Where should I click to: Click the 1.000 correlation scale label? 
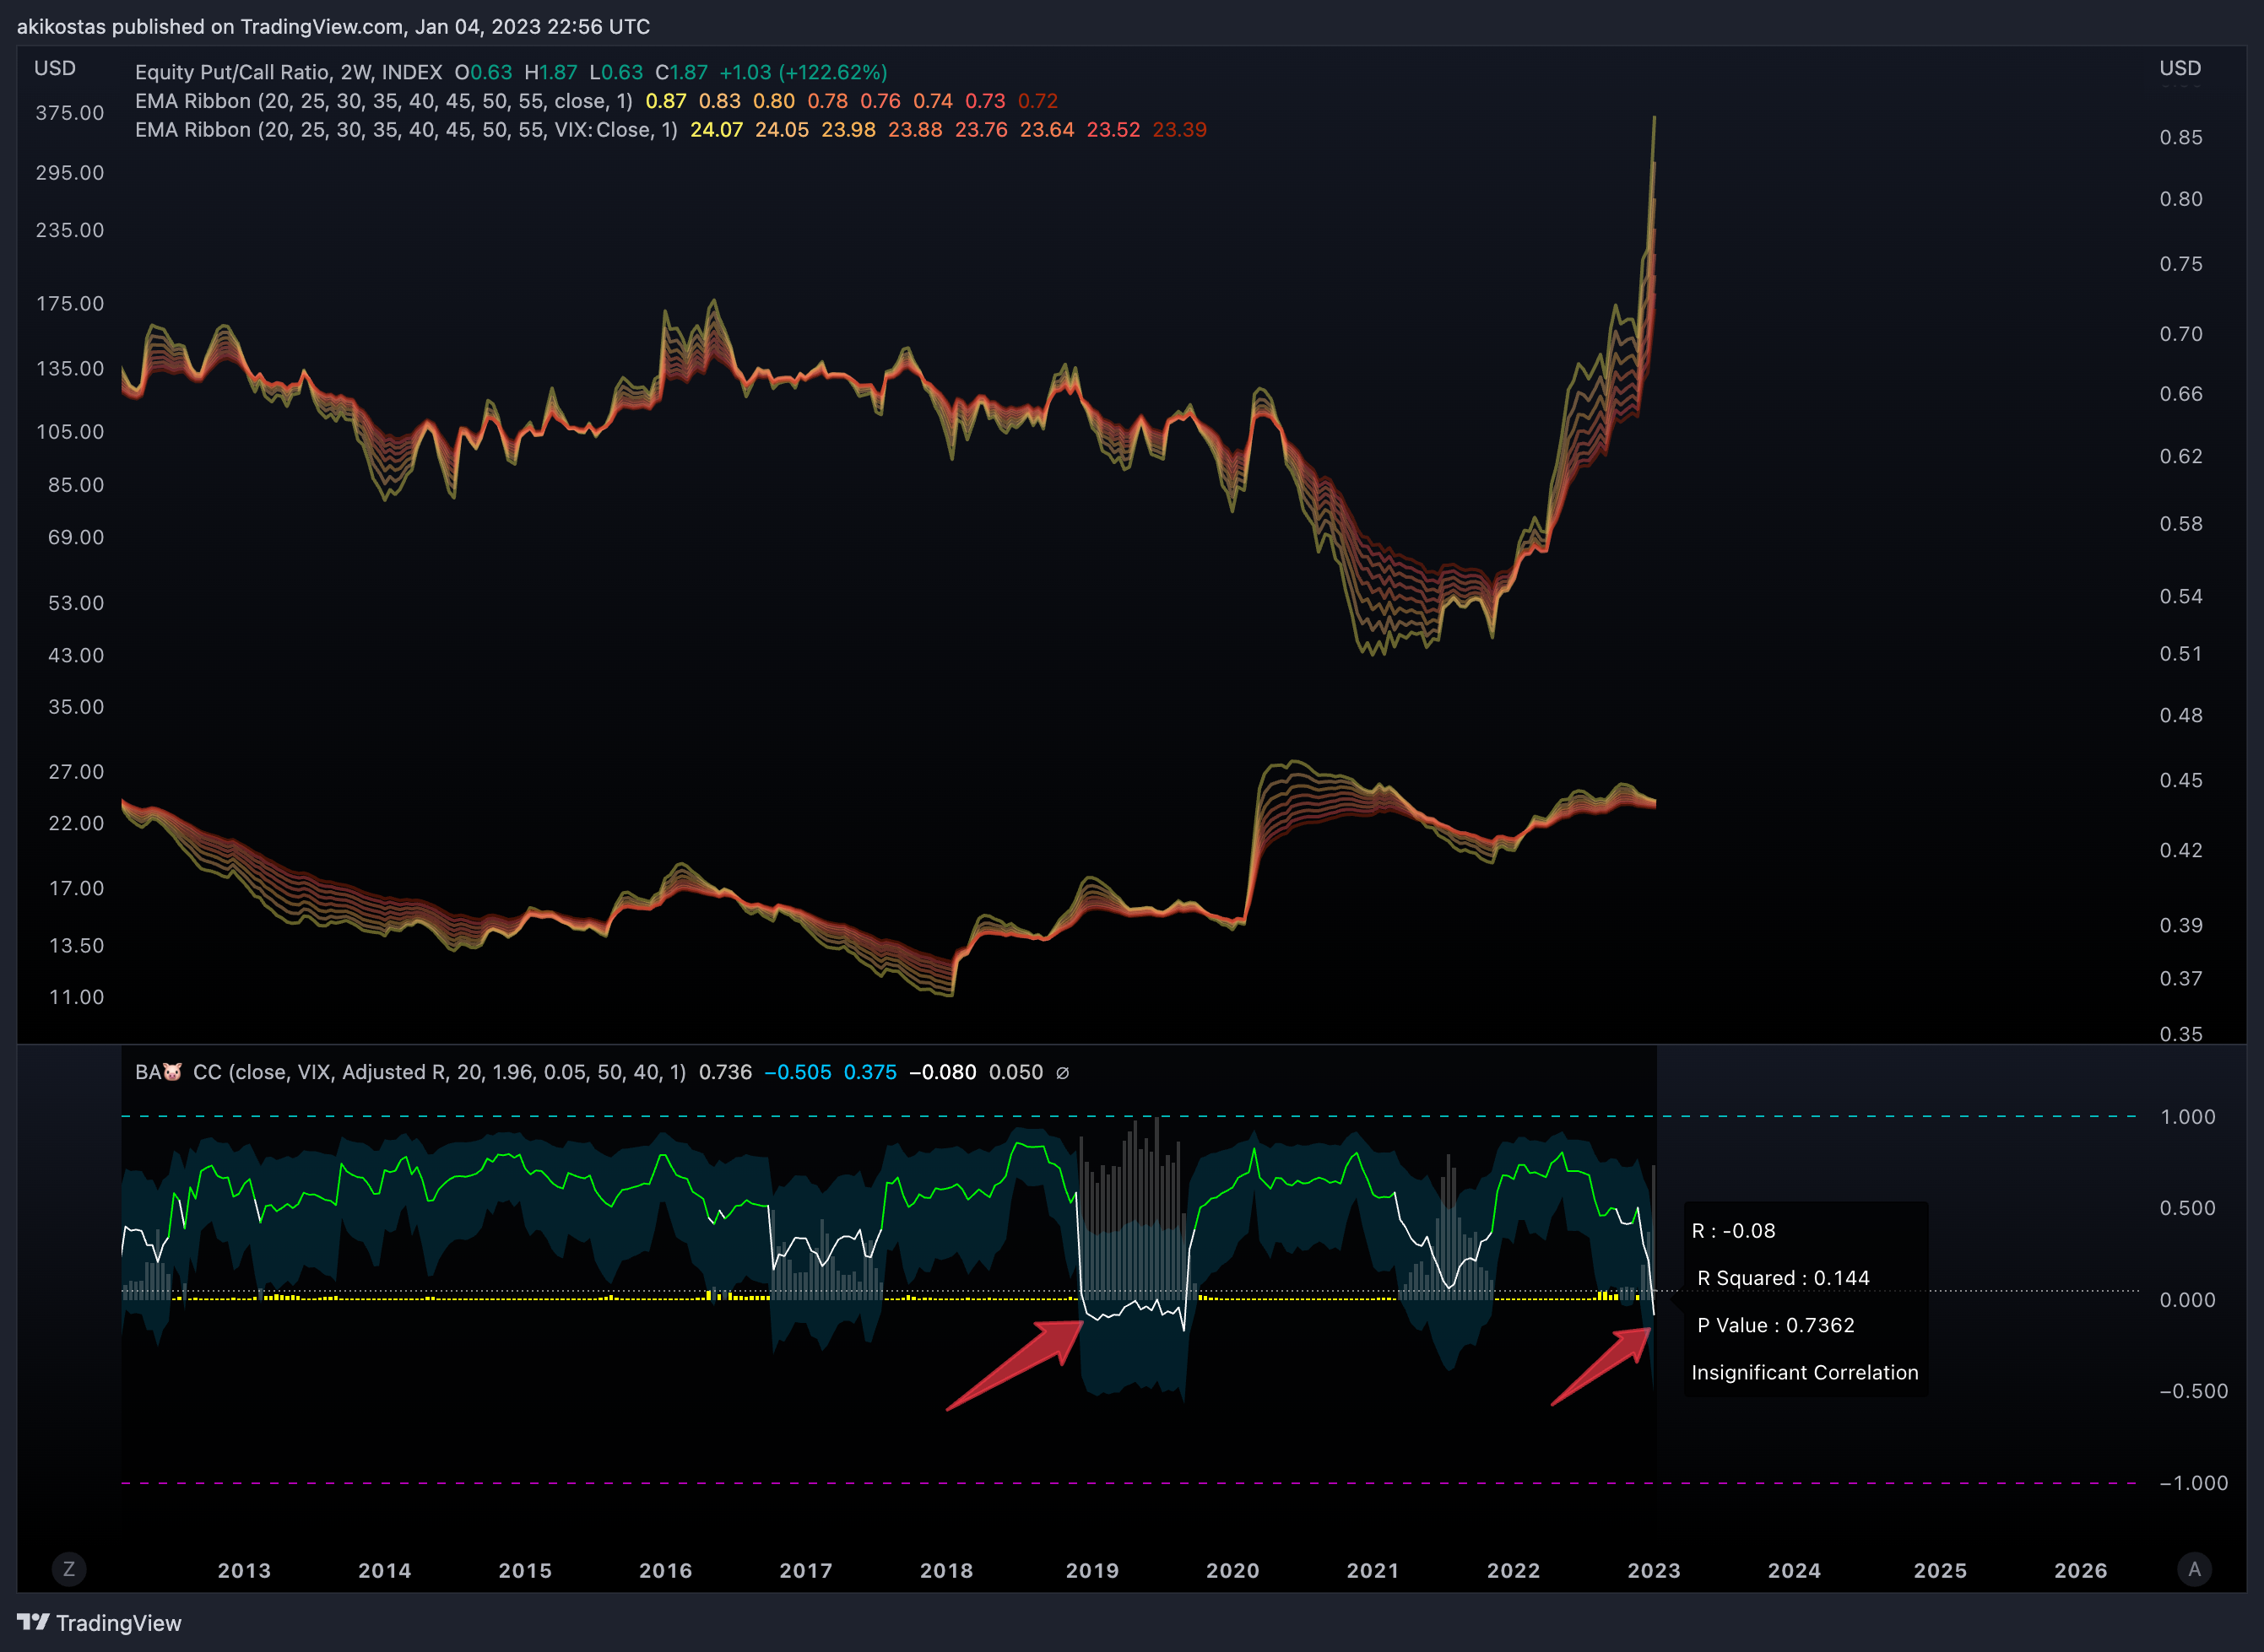click(2188, 1117)
